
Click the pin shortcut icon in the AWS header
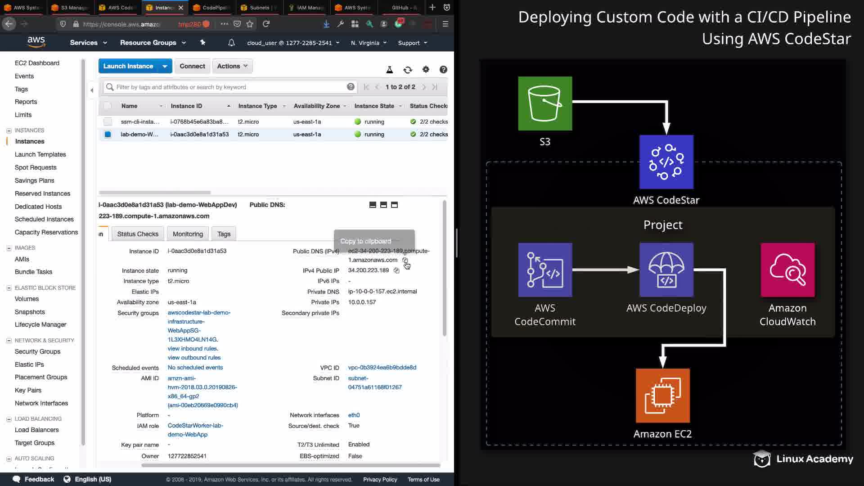point(202,42)
